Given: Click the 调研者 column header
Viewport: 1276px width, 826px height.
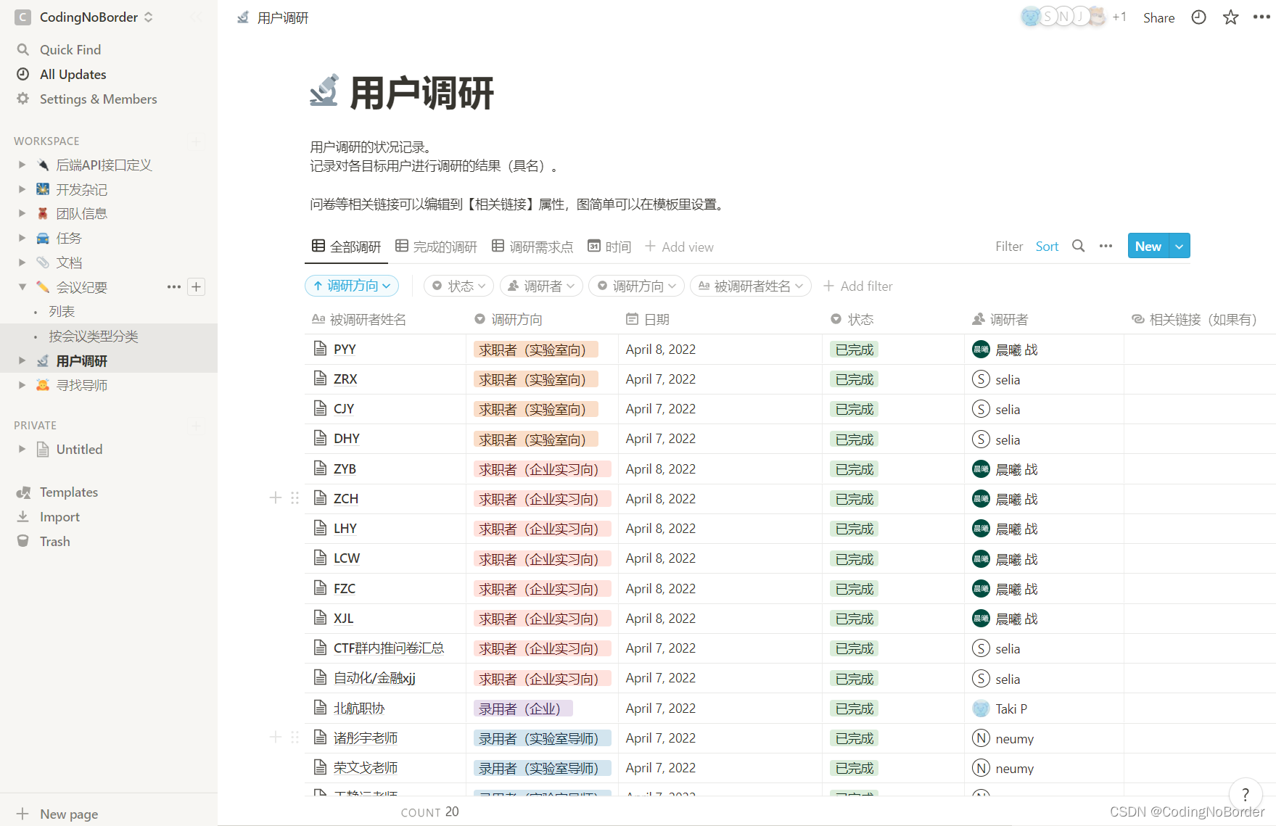Looking at the screenshot, I should tap(1000, 319).
